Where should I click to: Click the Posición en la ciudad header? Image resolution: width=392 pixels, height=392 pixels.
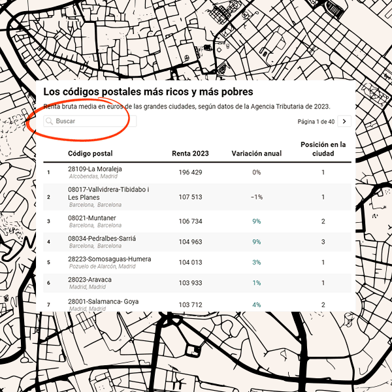point(323,149)
